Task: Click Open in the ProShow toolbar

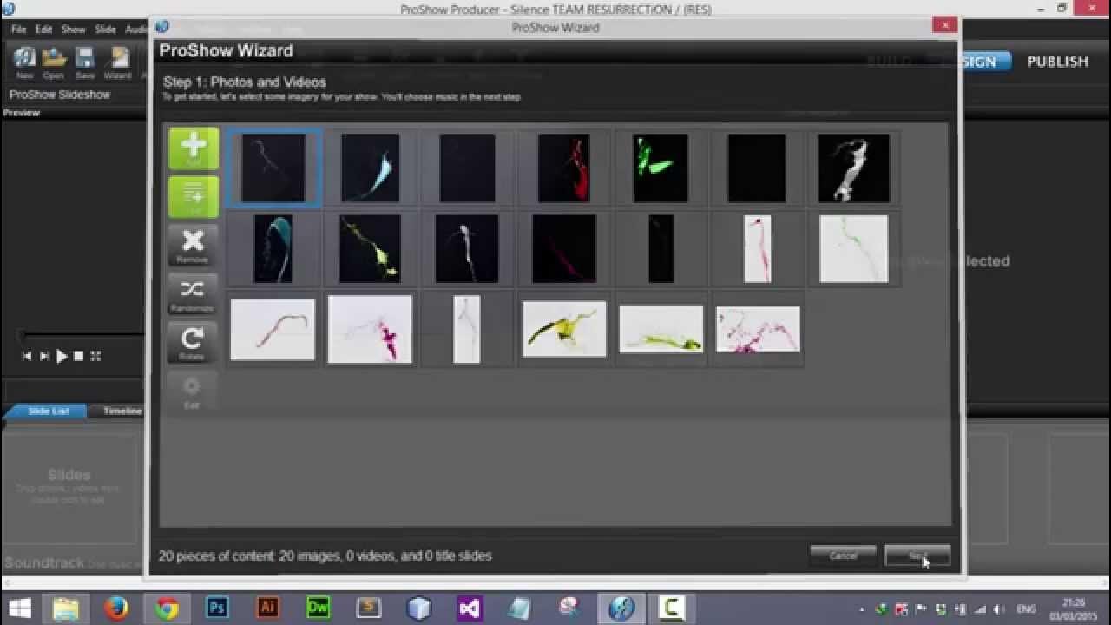Action: pyautogui.click(x=54, y=63)
